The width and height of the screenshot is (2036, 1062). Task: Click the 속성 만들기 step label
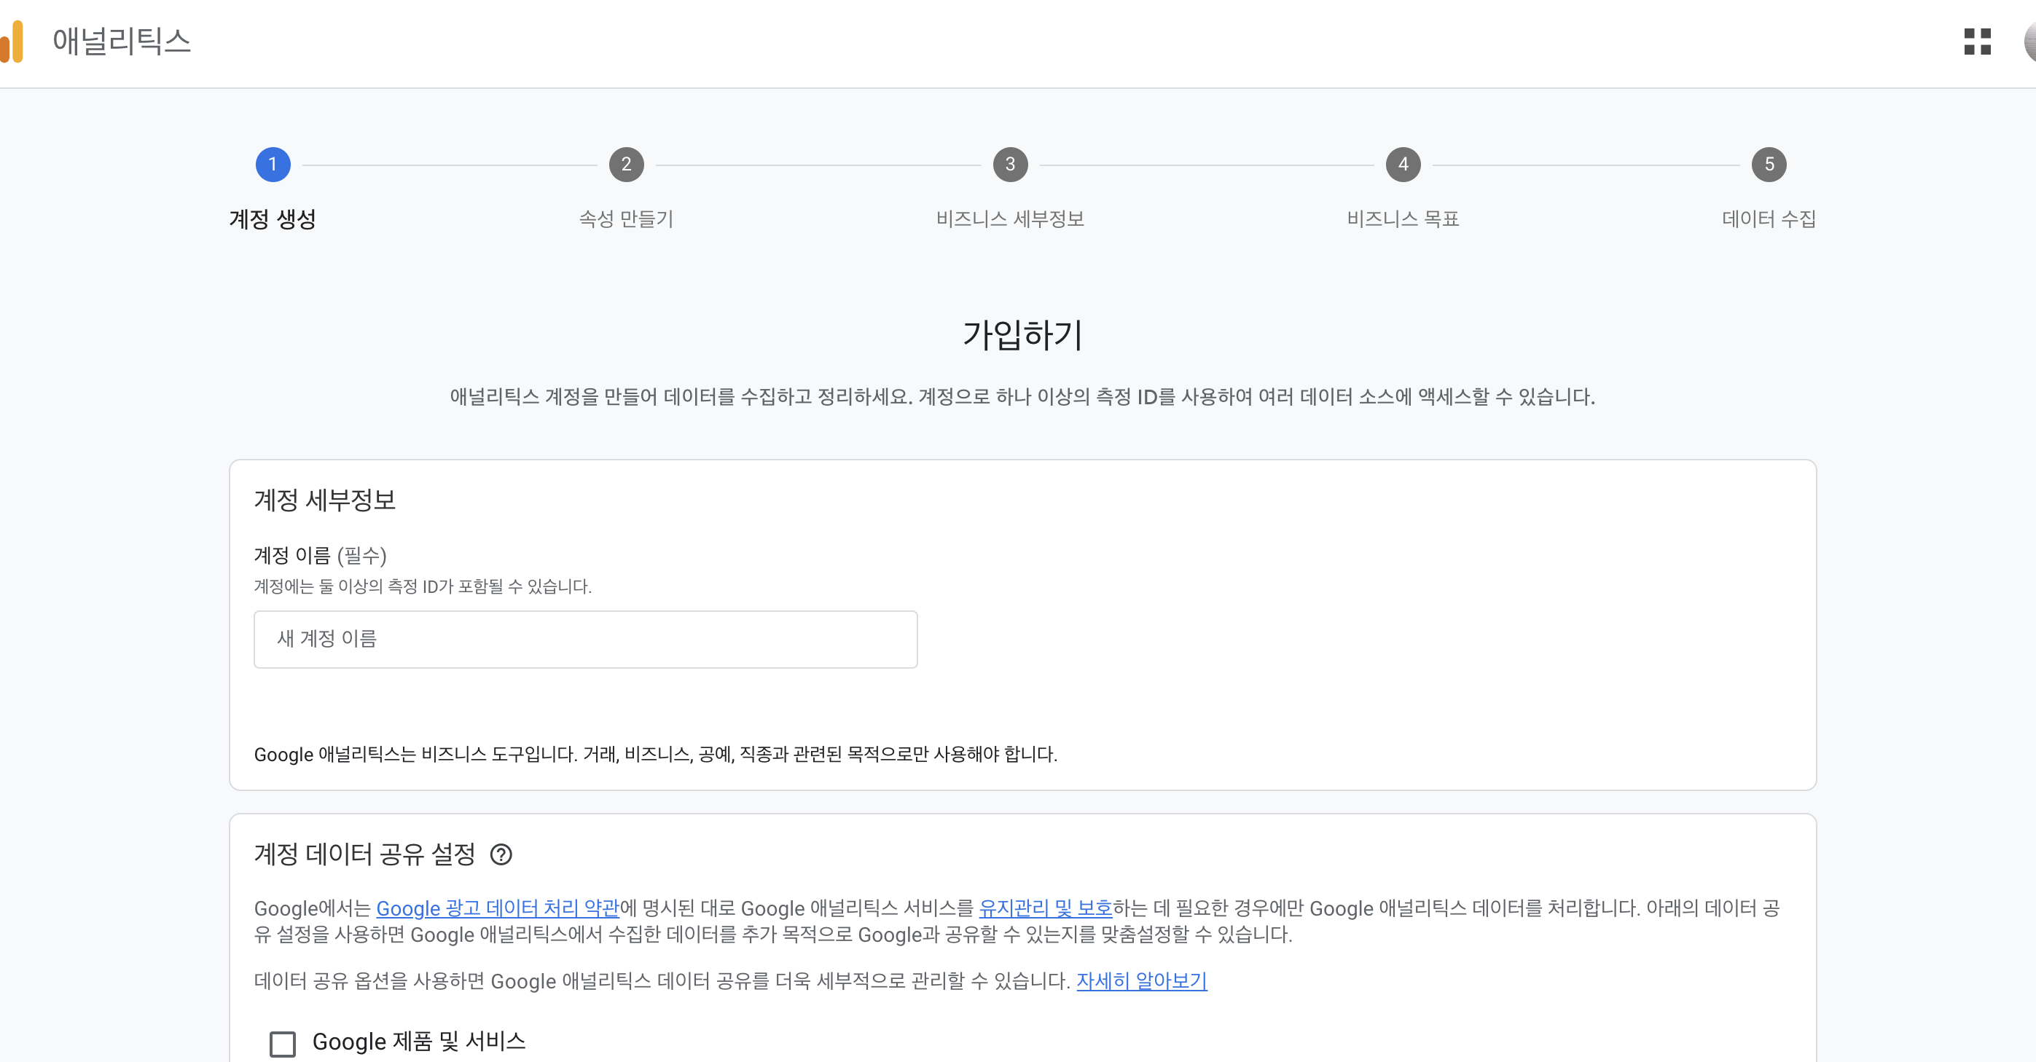click(626, 219)
